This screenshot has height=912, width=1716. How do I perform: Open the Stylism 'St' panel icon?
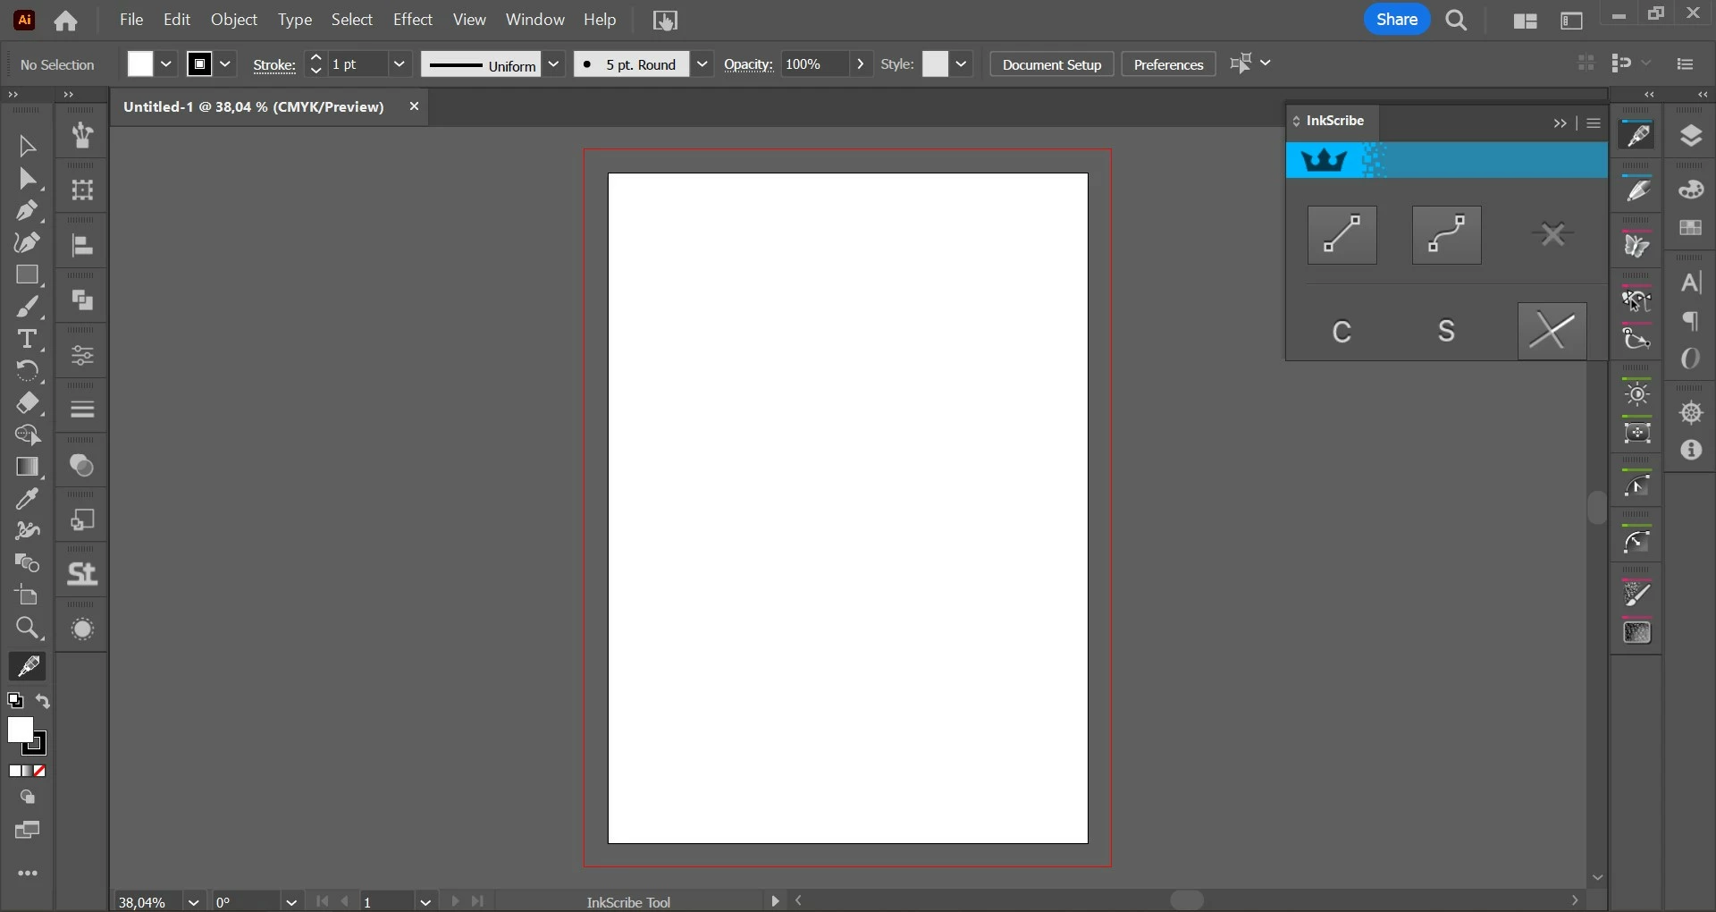click(x=82, y=574)
